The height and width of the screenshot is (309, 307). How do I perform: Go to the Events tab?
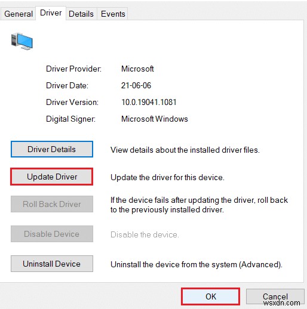pos(113,14)
